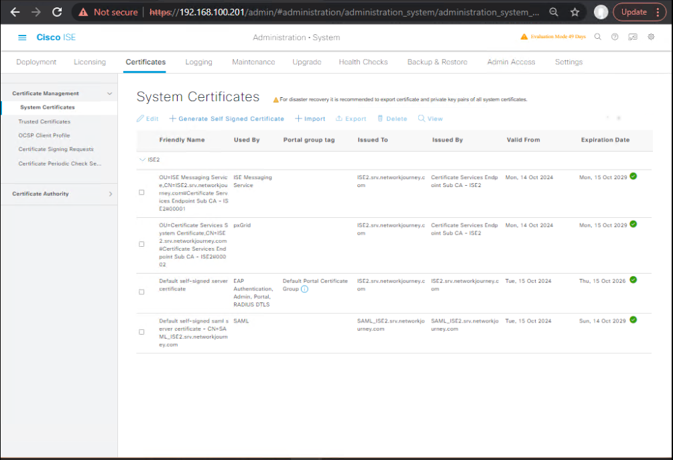Switch to the Deployment tab
The height and width of the screenshot is (460, 673).
36,62
